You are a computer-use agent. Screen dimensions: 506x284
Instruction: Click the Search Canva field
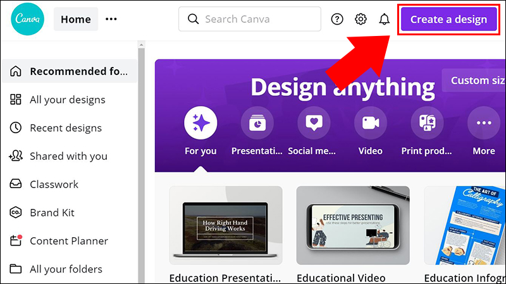(x=250, y=19)
